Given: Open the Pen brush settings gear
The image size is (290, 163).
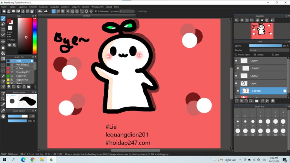Looking at the screenshot, I should tap(32, 61).
